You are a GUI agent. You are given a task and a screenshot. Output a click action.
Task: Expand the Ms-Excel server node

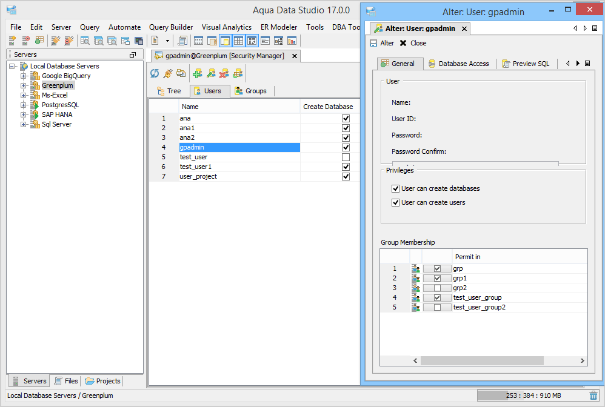tap(23, 95)
